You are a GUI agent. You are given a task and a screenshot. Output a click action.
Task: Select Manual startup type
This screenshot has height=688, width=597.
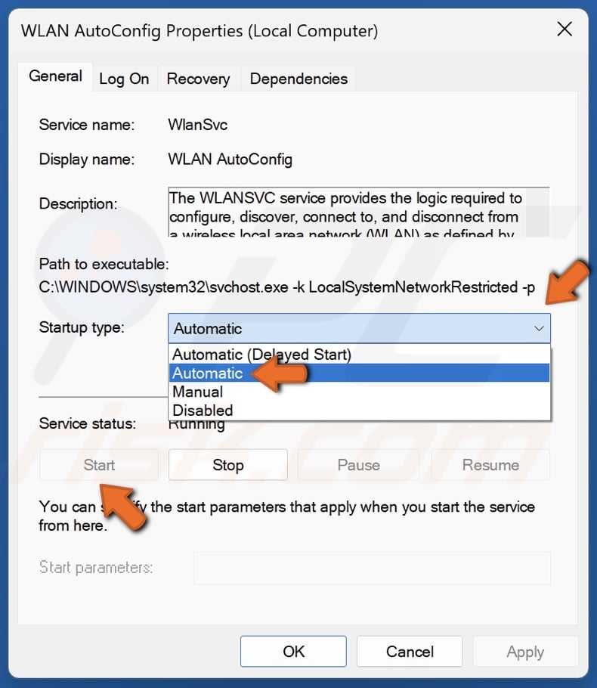(x=197, y=392)
